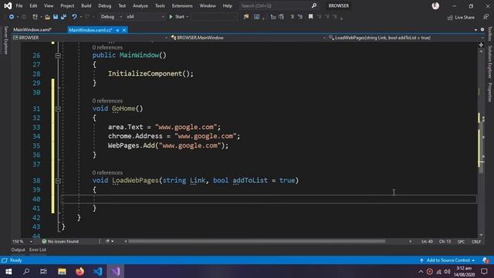Image resolution: width=494 pixels, height=278 pixels.
Task: Undo the last change with the undo arrow
Action: pos(74,17)
